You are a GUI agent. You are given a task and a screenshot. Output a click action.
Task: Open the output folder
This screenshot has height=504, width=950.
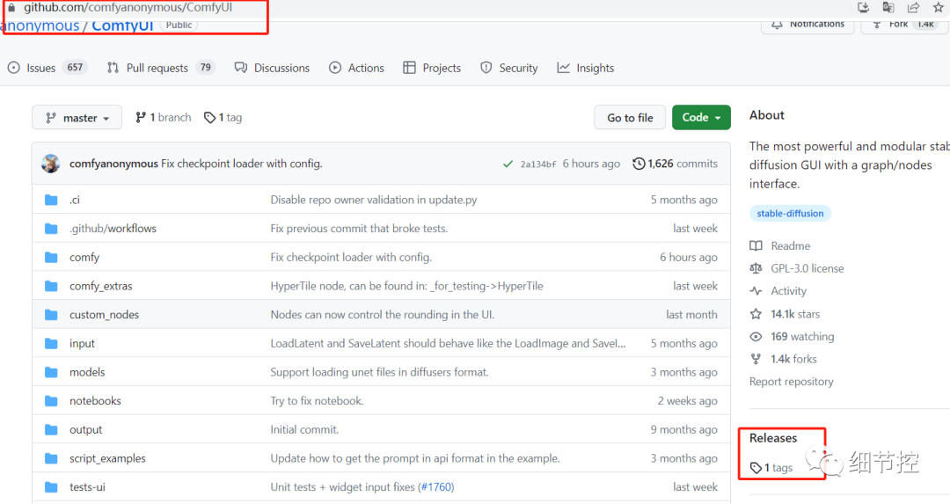pos(85,429)
